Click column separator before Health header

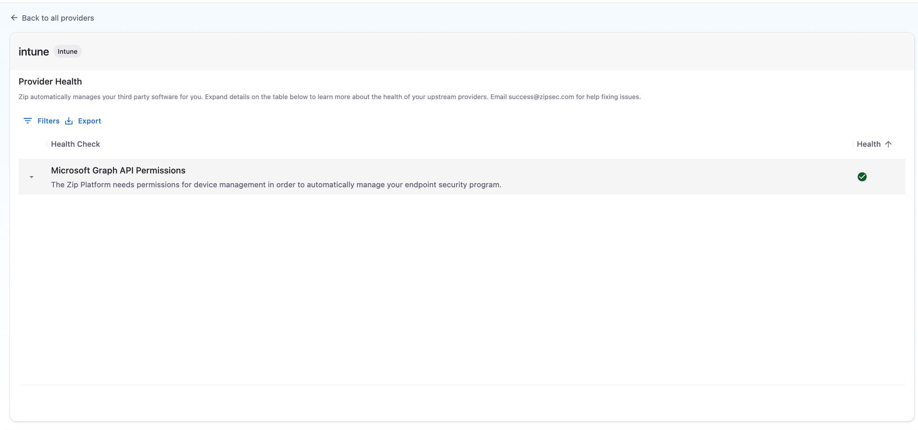click(x=852, y=144)
